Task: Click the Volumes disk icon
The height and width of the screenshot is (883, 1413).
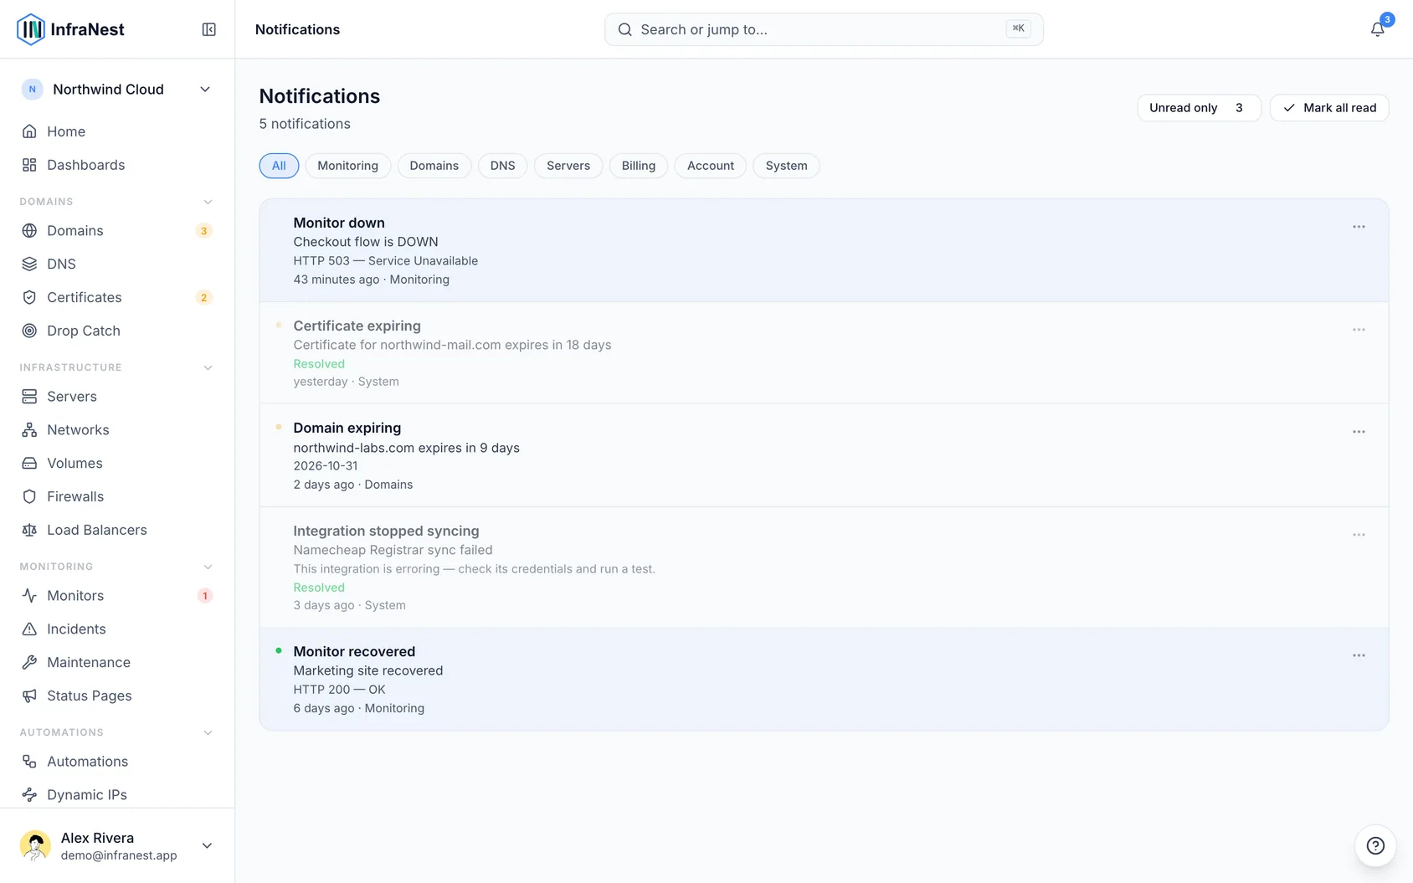Action: 29,463
